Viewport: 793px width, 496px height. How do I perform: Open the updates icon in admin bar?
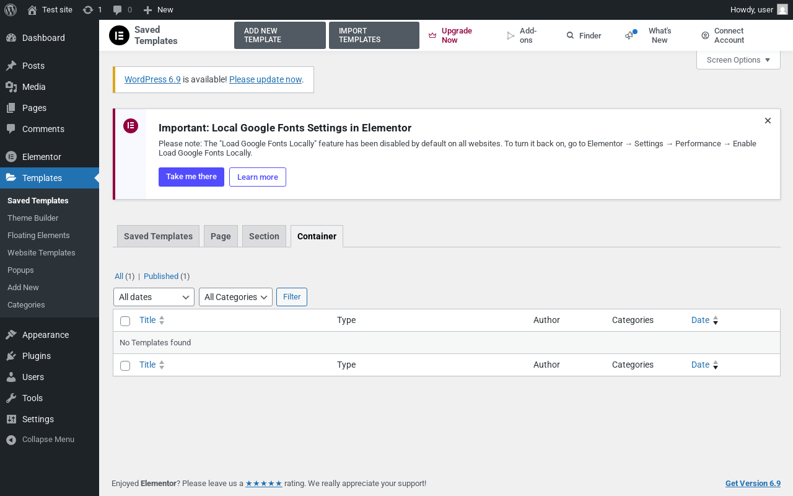click(88, 10)
